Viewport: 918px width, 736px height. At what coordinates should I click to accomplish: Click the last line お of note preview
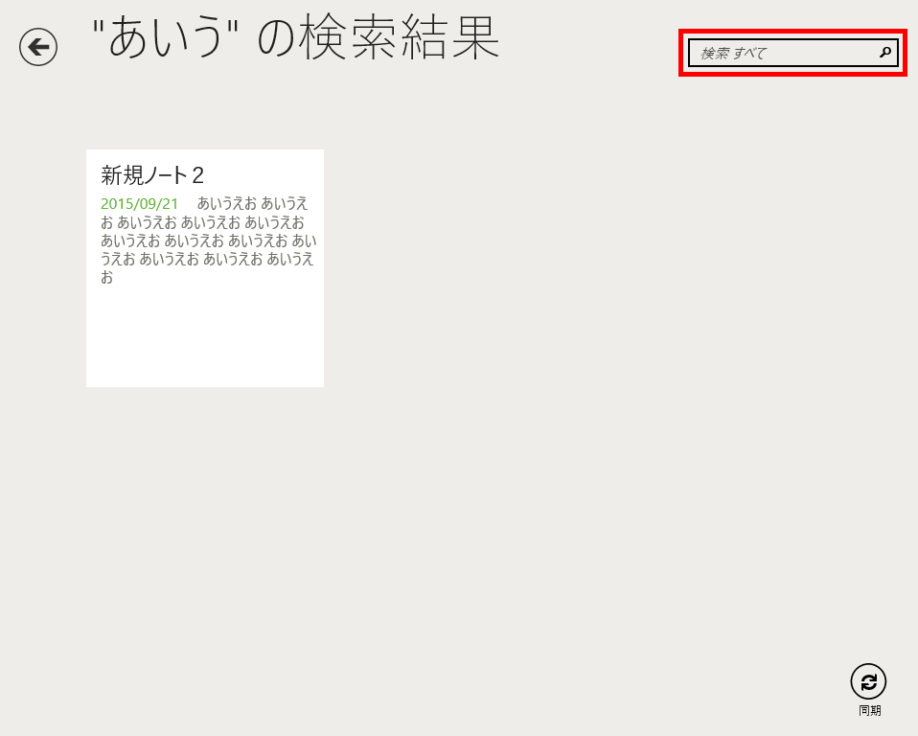106,278
